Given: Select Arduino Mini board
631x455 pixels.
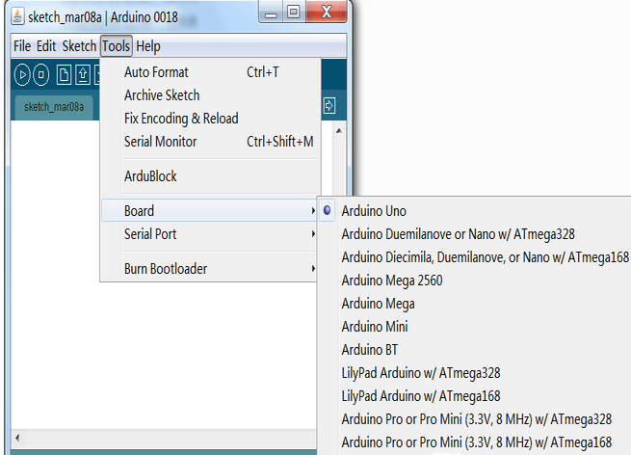Looking at the screenshot, I should pos(475,327).
